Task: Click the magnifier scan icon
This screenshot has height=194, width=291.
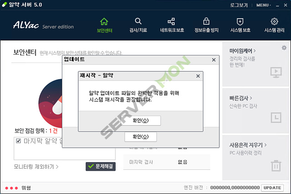Action: (138, 21)
